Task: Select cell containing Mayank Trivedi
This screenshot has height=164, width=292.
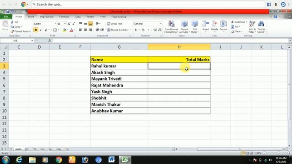Action: (119, 79)
